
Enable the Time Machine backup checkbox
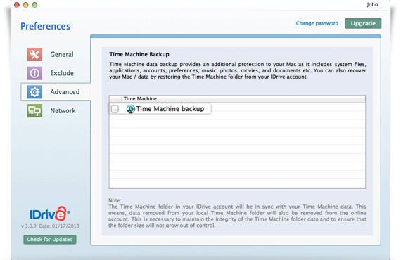[115, 109]
